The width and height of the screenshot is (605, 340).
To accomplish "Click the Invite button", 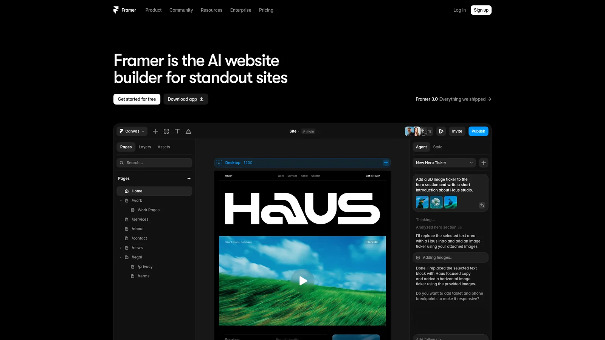I will coord(457,131).
